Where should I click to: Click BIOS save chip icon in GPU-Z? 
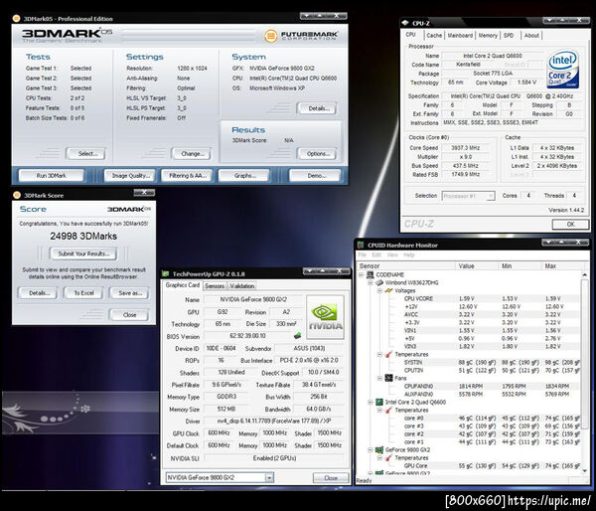click(x=298, y=336)
